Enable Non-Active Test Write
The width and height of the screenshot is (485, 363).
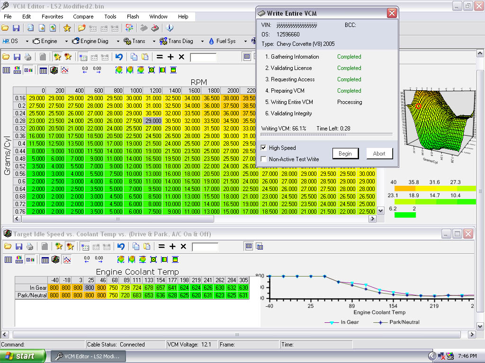click(263, 158)
